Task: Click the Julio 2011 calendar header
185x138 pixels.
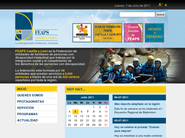Action: [88, 97]
